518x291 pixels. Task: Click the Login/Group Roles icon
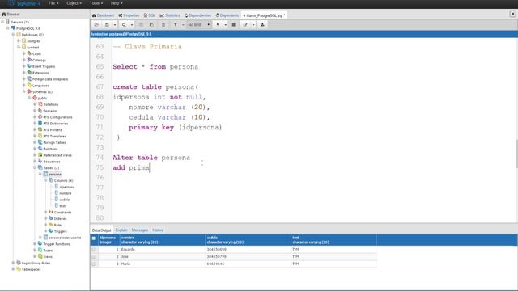pos(19,263)
